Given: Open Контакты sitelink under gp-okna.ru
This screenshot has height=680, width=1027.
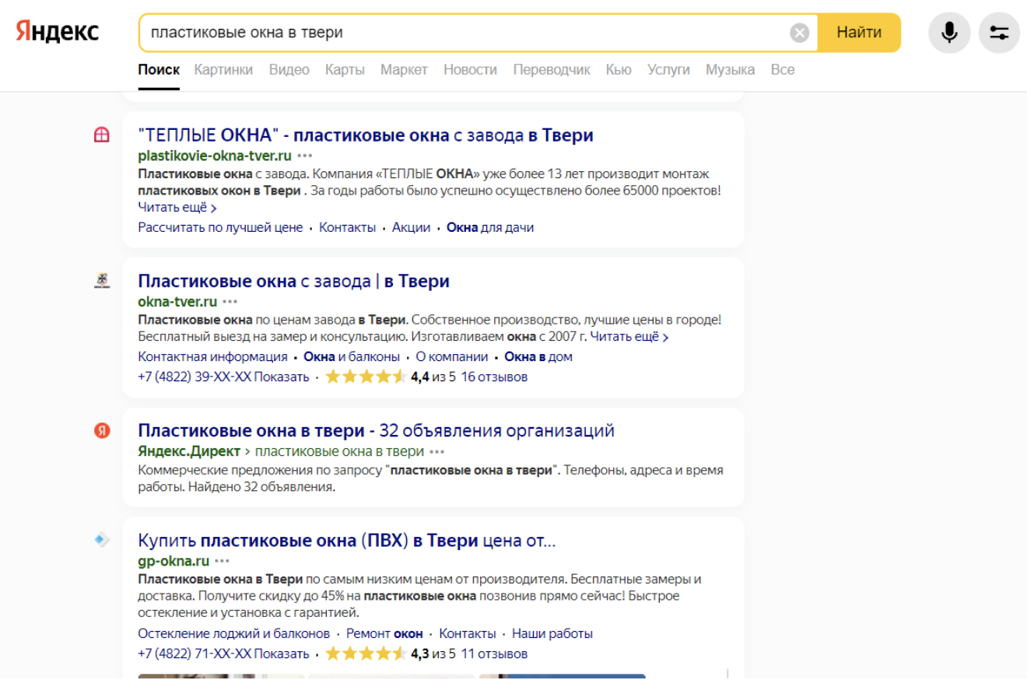Looking at the screenshot, I should [x=468, y=633].
